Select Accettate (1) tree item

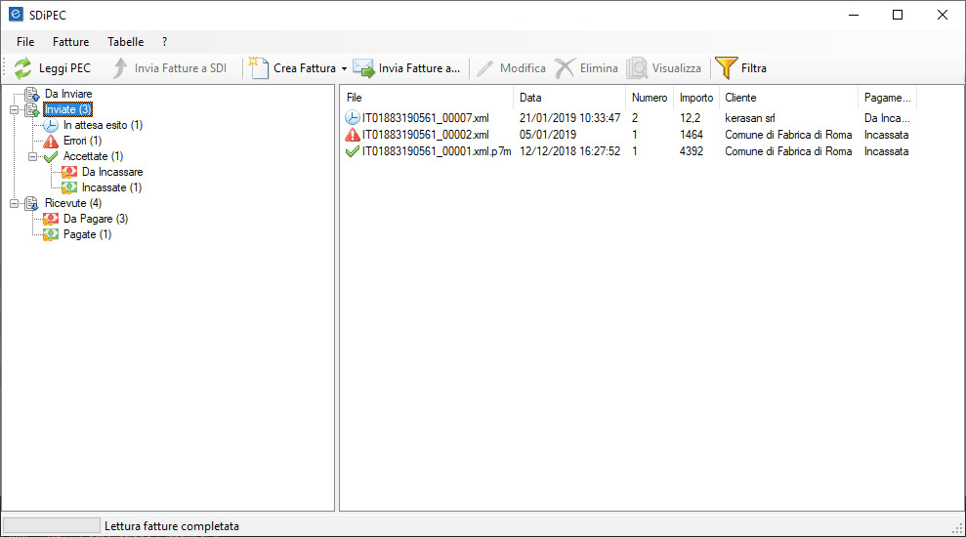(93, 156)
